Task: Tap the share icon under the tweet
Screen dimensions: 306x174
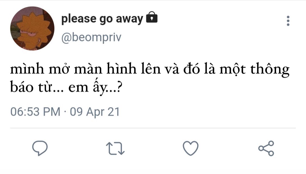Action: [x=266, y=148]
